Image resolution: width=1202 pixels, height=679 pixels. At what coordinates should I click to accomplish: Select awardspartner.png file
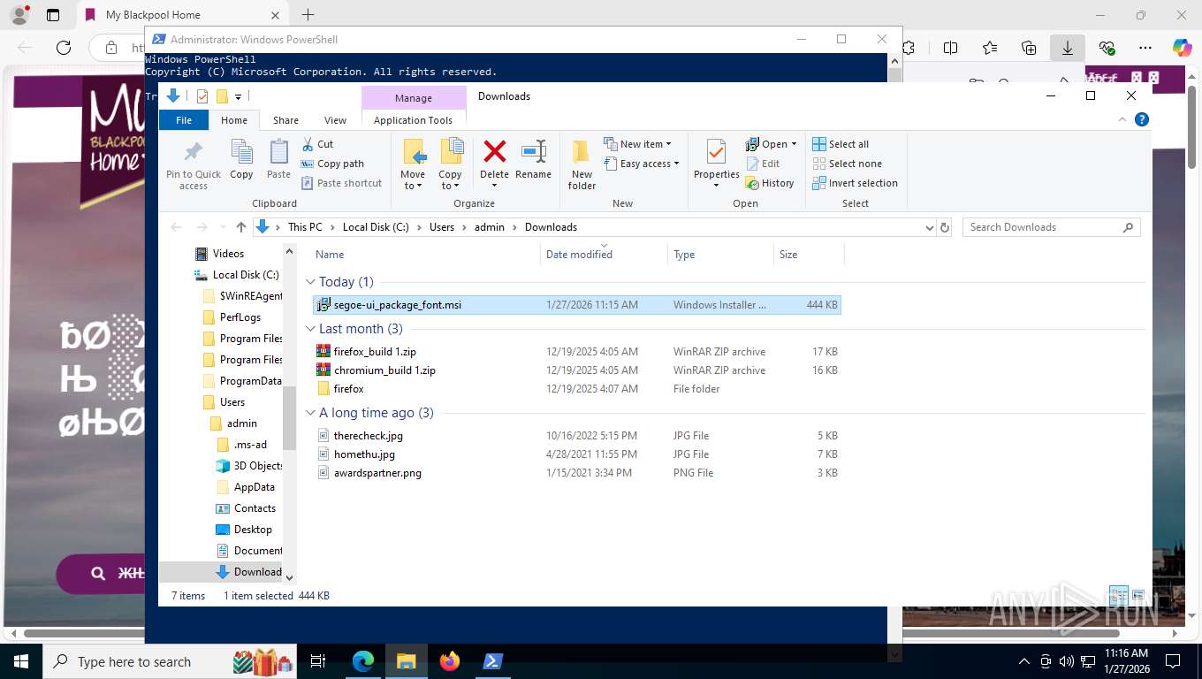pos(577,473)
